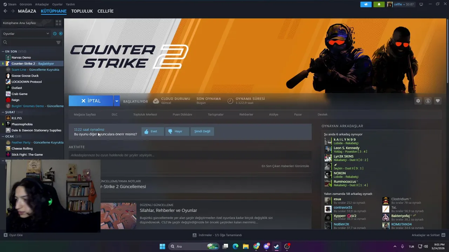Click the activity comment input field
This screenshot has height=252, width=449.
[x=190, y=155]
